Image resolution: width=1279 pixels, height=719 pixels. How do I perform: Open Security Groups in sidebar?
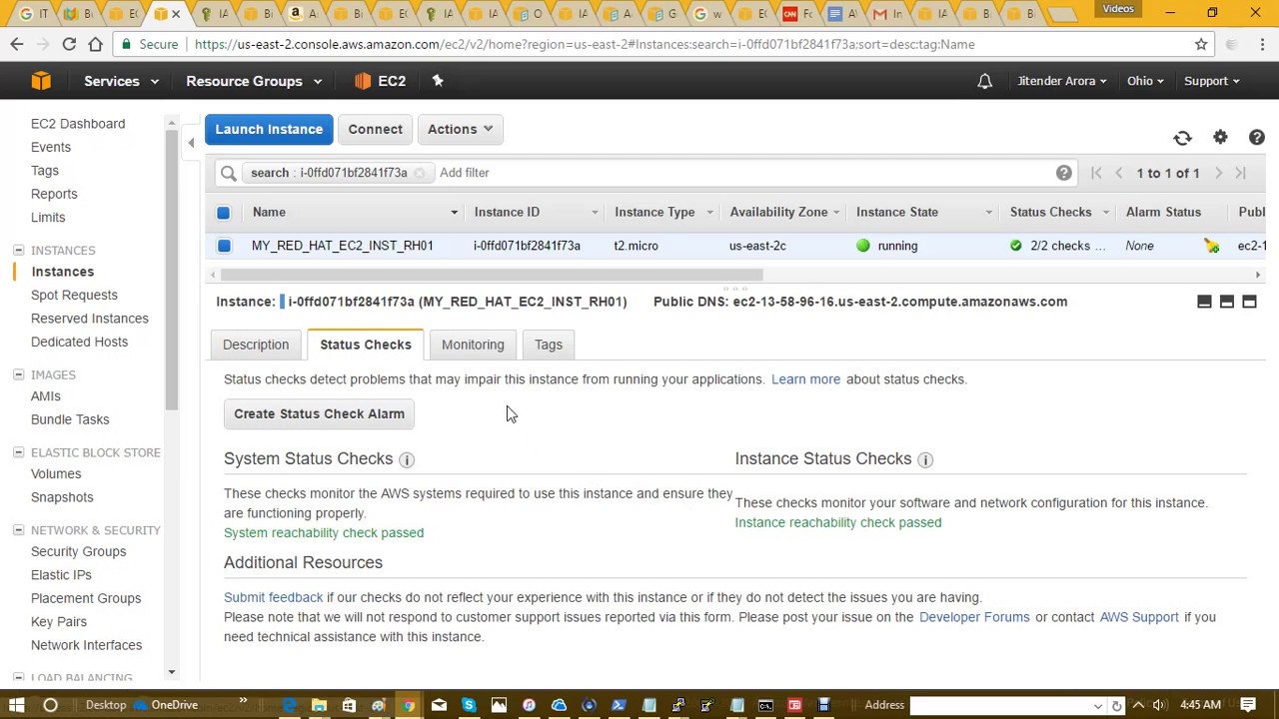pyautogui.click(x=78, y=551)
